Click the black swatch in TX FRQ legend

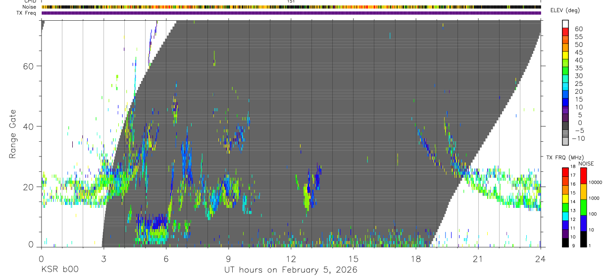click(565, 242)
